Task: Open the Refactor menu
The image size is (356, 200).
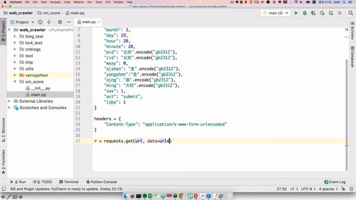Action: (x=79, y=2)
